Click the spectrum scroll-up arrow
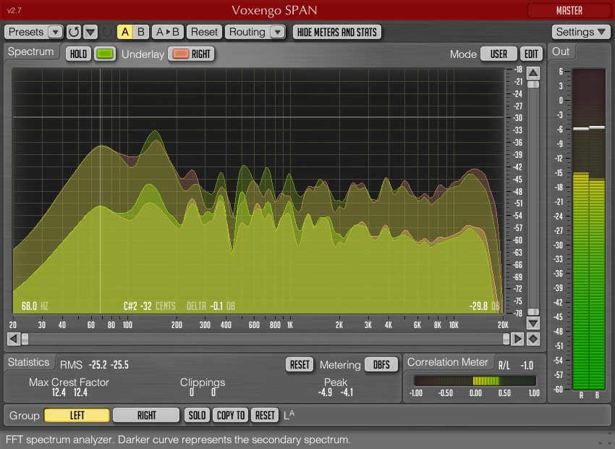 coord(532,72)
